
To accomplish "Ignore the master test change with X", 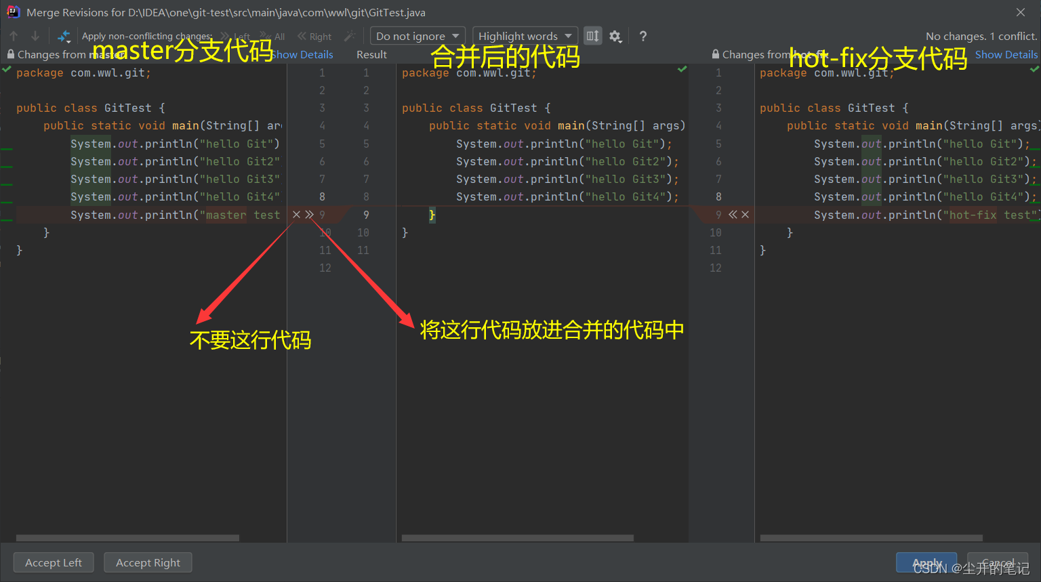I will [x=296, y=214].
